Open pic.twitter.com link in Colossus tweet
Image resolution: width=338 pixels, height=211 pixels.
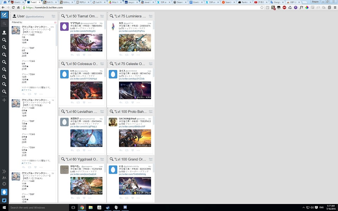pos(83,79)
